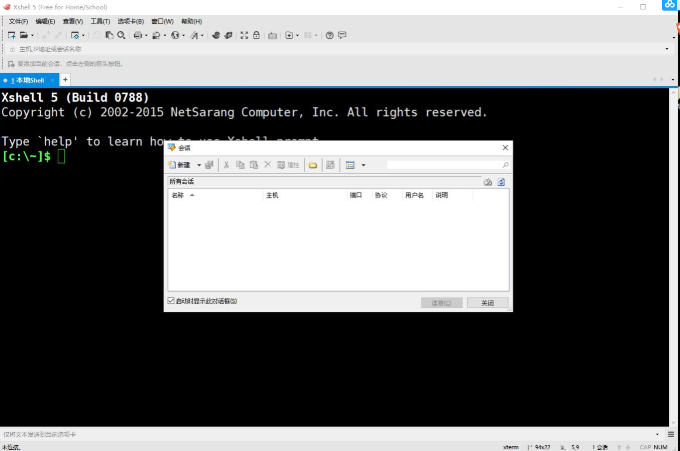Click the new session toolbar icon
680x451 pixels.
point(11,35)
